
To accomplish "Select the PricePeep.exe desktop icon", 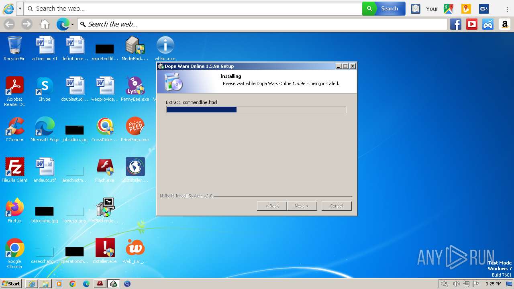I will click(135, 130).
